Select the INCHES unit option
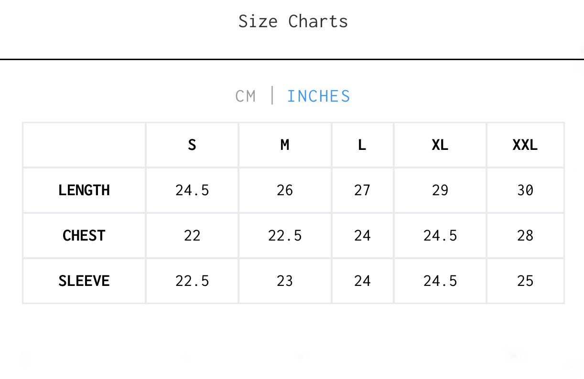This screenshot has height=379, width=584. coord(319,96)
